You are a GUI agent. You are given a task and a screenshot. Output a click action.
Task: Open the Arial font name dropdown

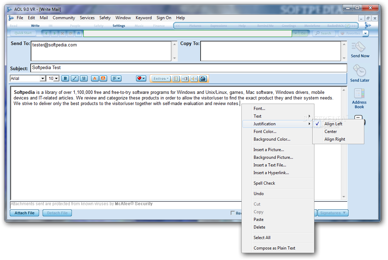pos(43,79)
